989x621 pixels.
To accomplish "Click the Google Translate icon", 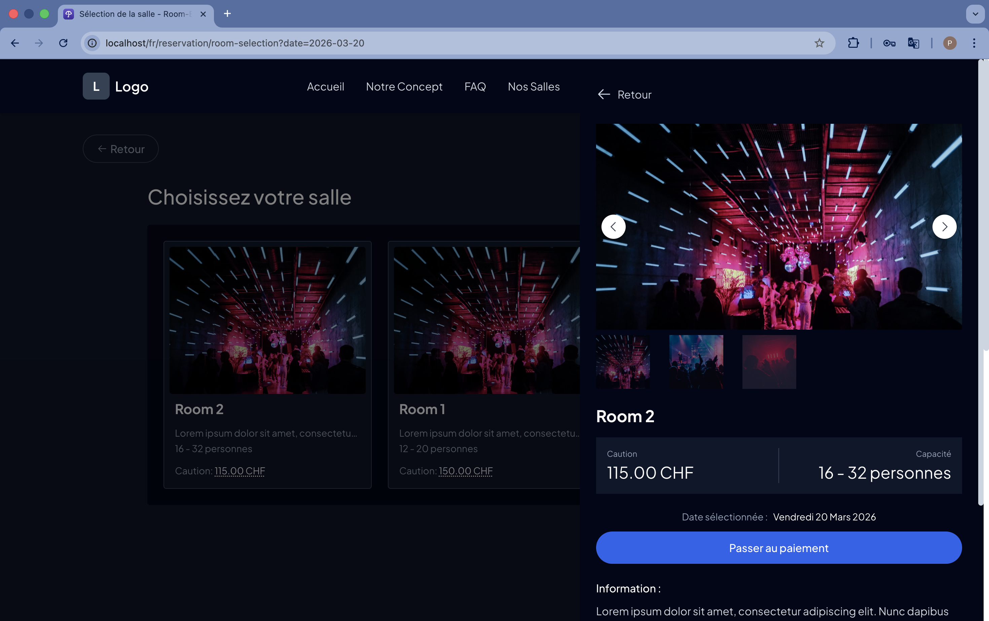I will click(x=913, y=43).
